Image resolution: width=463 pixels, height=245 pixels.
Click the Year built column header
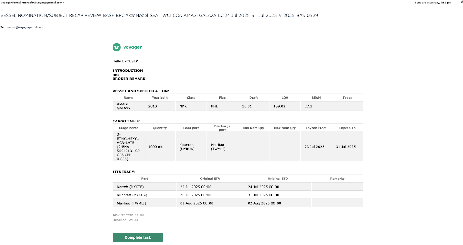tap(160, 98)
